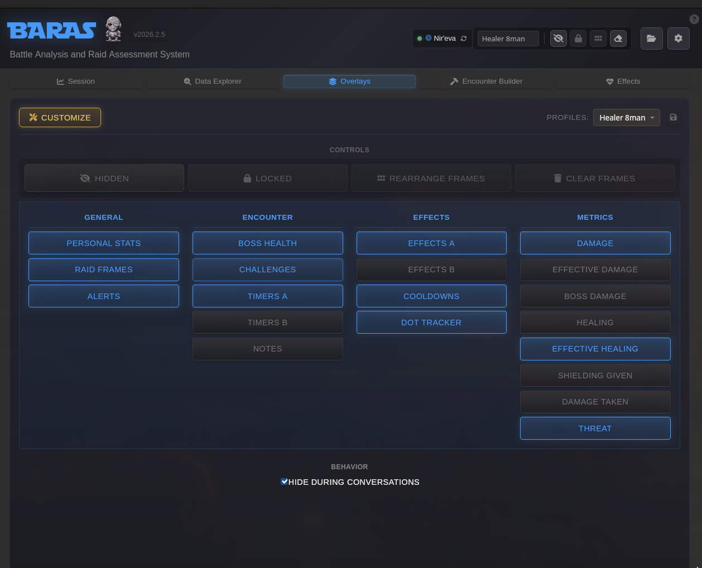Enable the TIMERS B overlay
This screenshot has height=568, width=702.
267,322
